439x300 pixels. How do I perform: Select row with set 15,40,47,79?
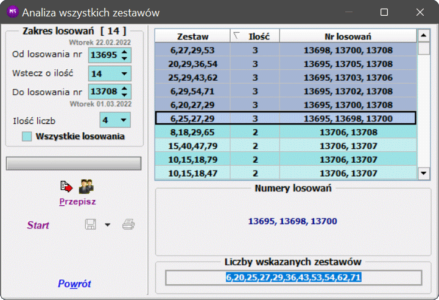[286, 146]
